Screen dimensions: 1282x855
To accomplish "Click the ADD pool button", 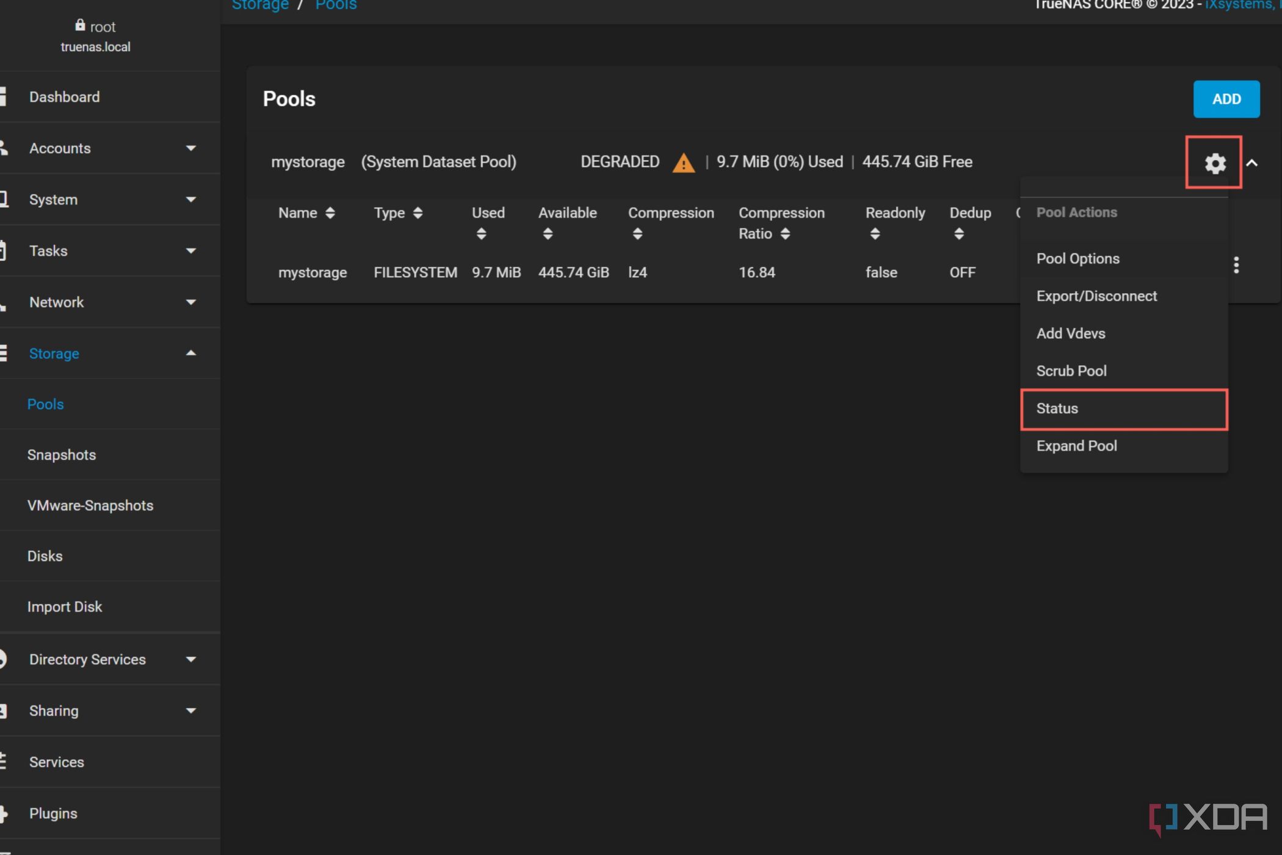I will coord(1226,98).
